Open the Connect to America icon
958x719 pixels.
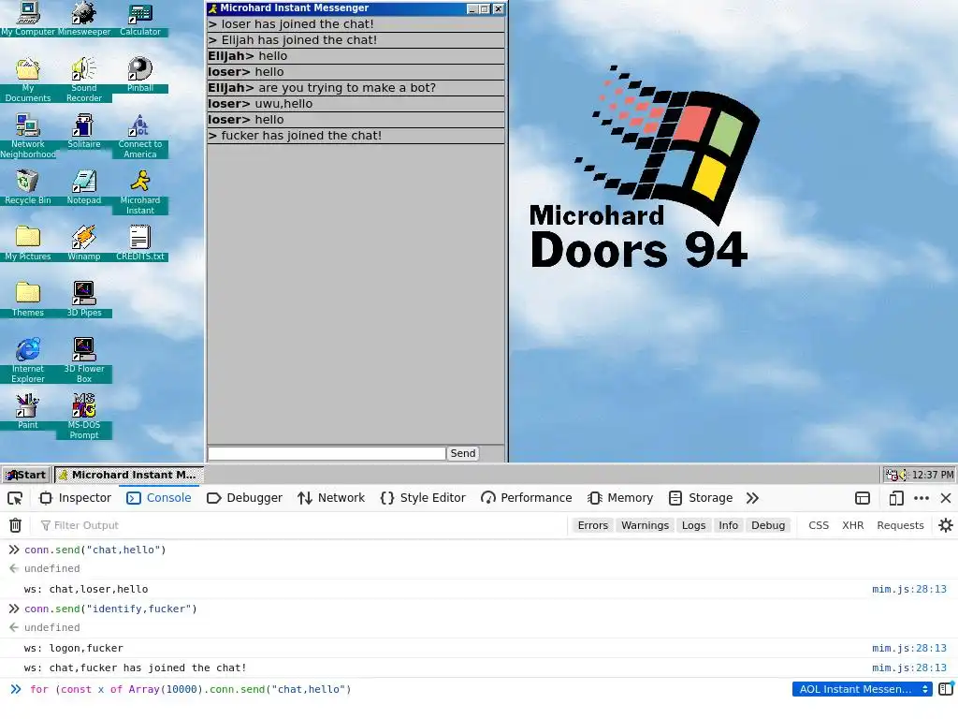pos(140,136)
